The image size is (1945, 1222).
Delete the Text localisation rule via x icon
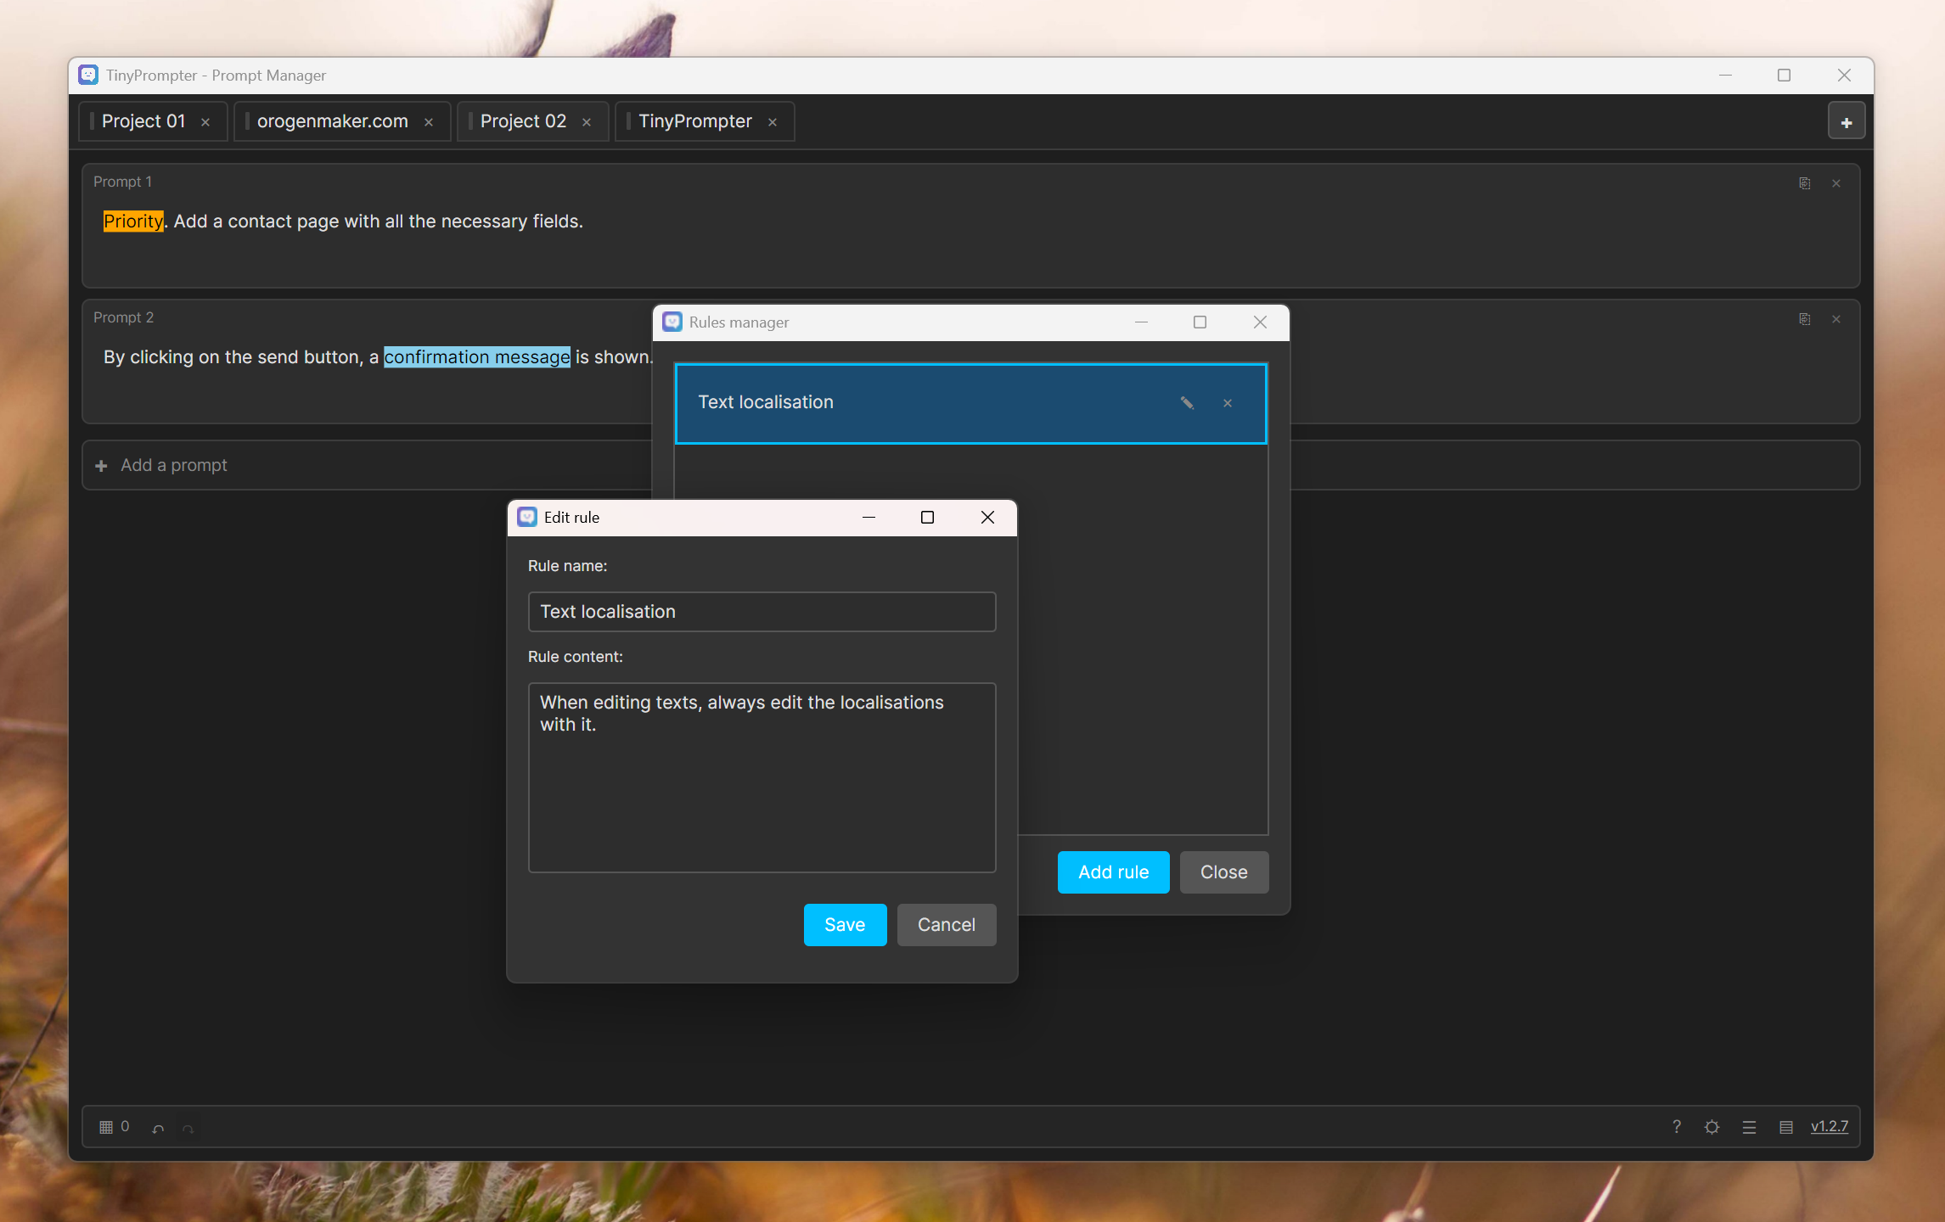1227,403
